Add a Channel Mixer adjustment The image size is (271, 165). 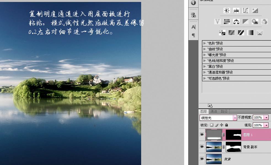coord(264,22)
